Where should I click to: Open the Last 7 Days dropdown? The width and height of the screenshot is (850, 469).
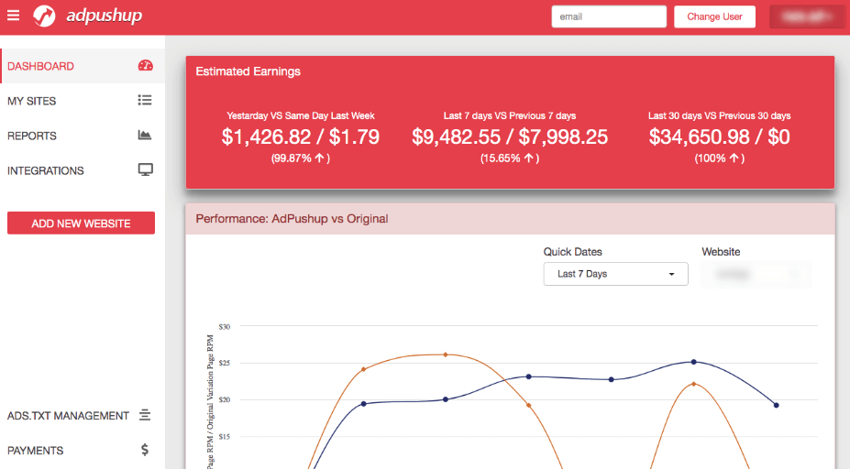click(615, 274)
